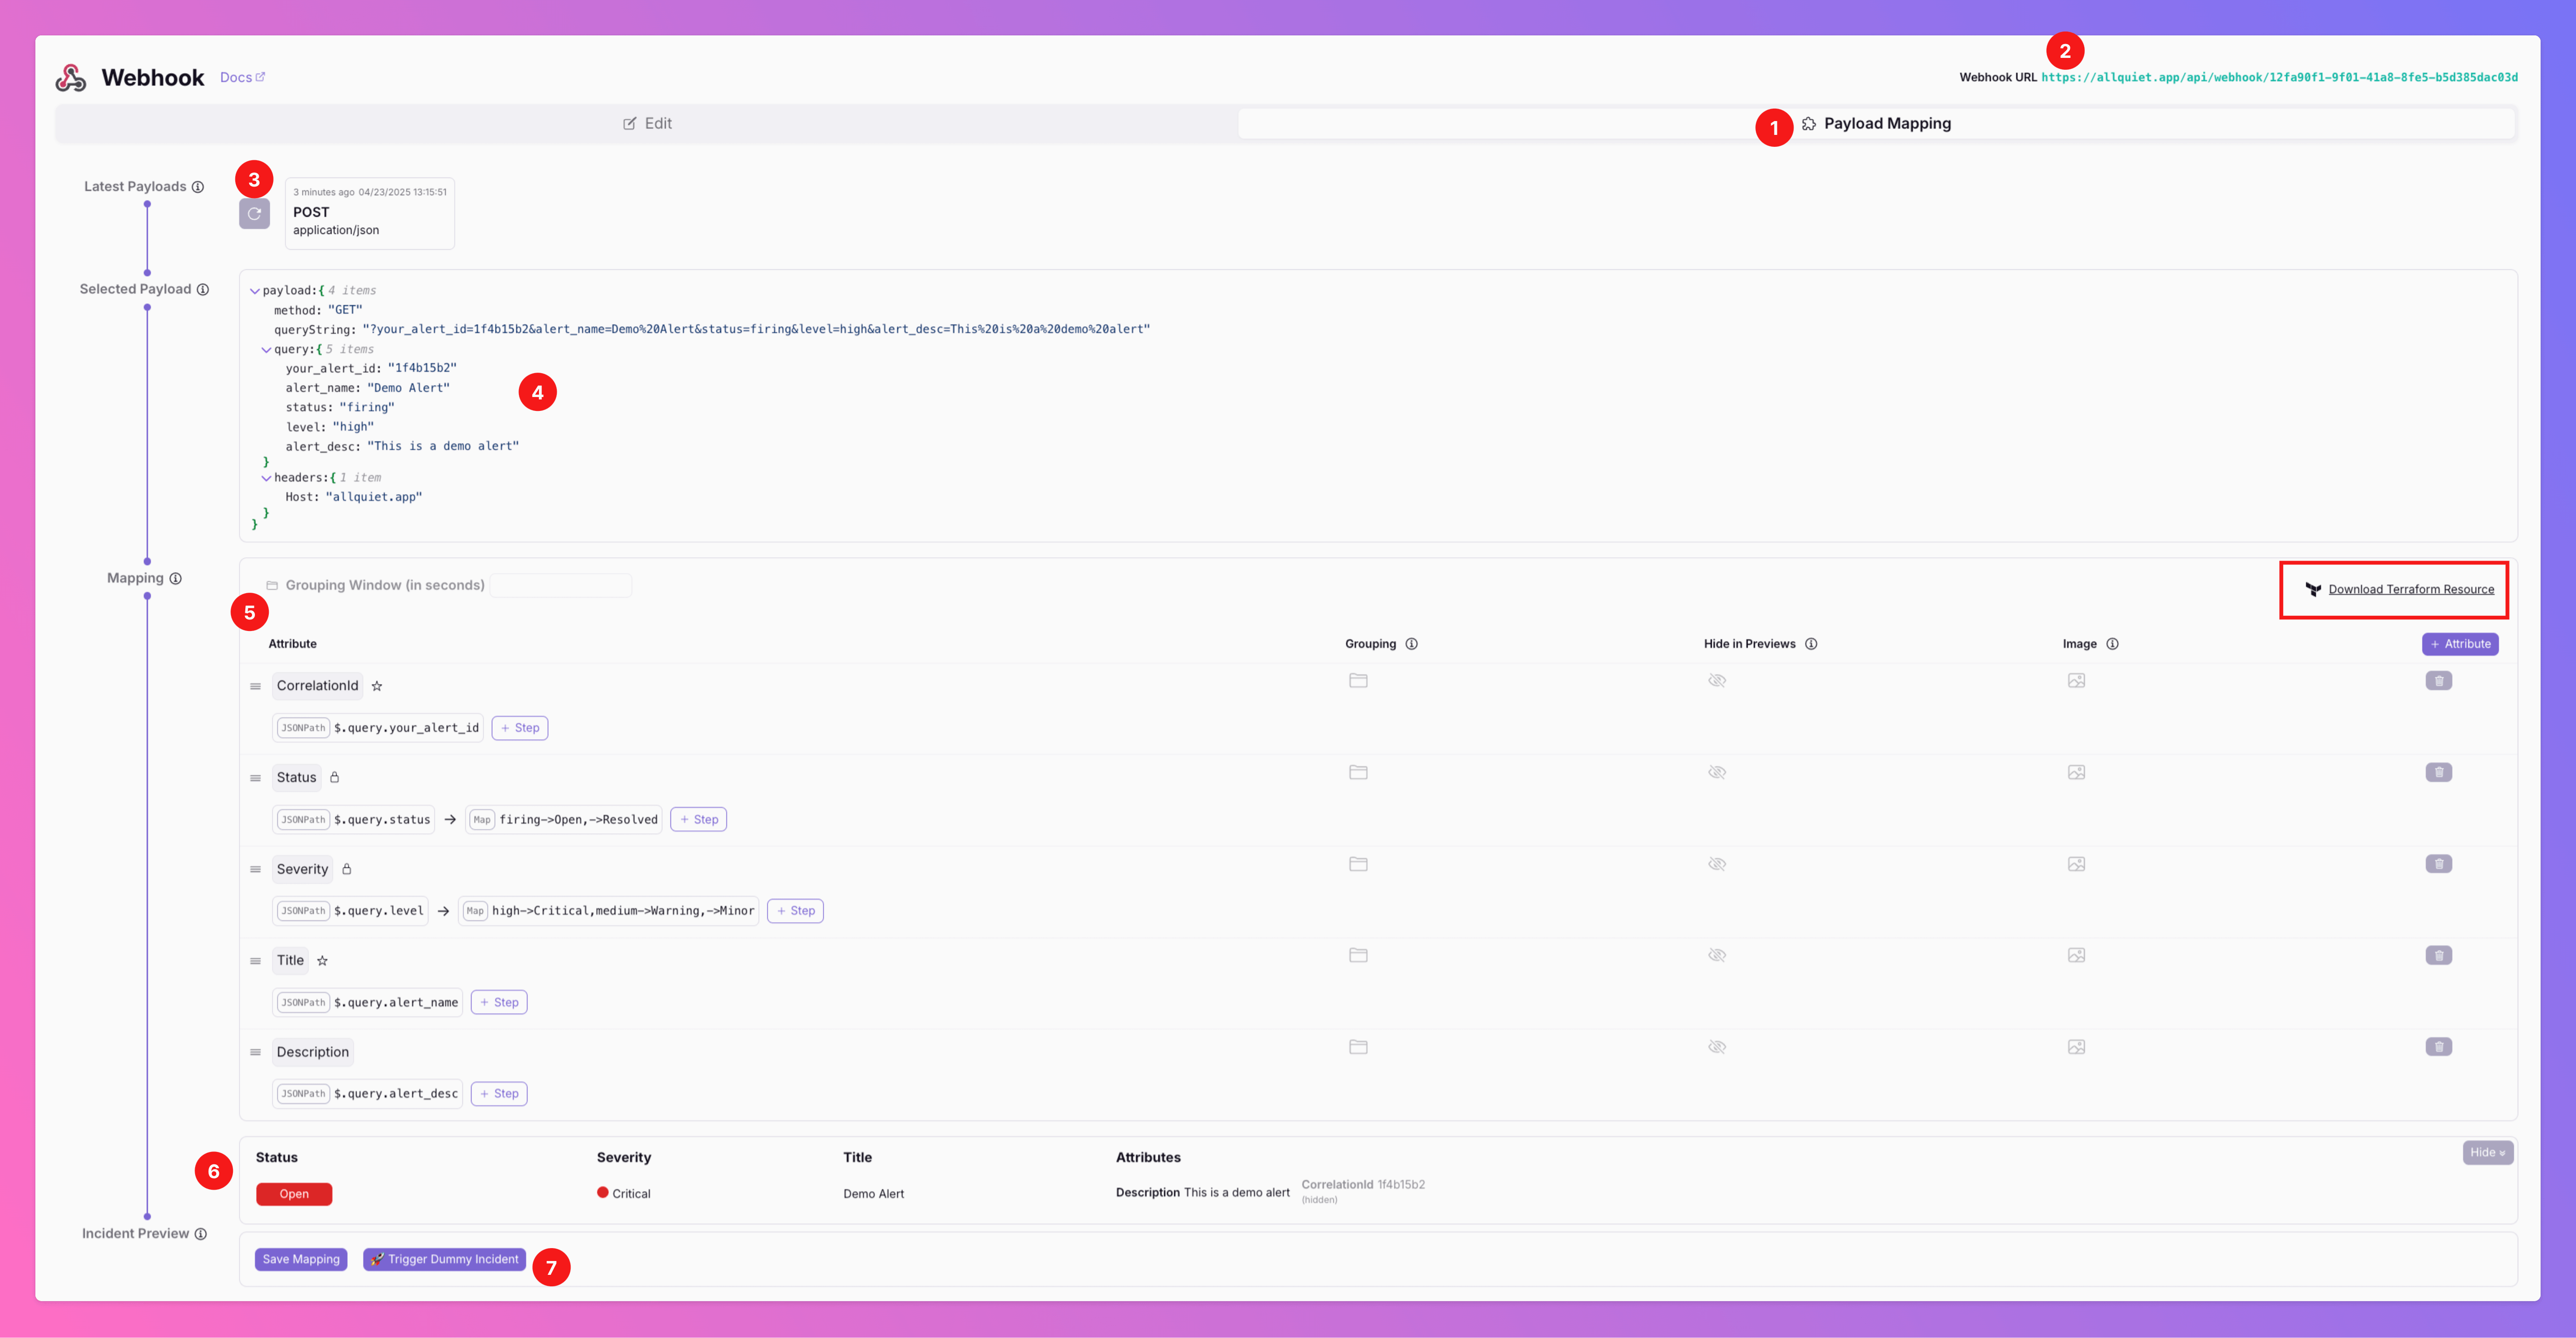The width and height of the screenshot is (2576, 1338).
Task: Toggle hide in previews for CorrelationId
Action: [1717, 681]
